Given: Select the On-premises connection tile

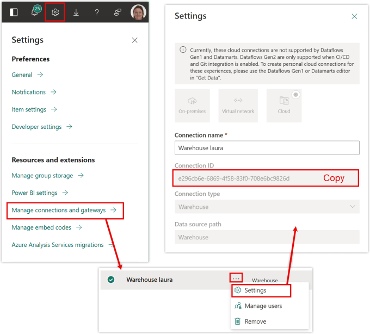Looking at the screenshot, I should coord(192,106).
